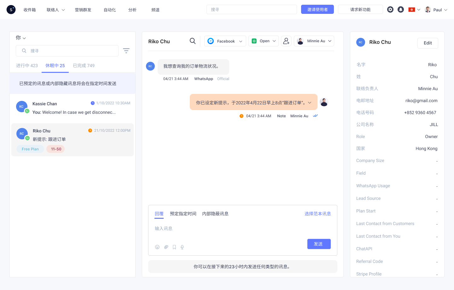The width and height of the screenshot is (454, 290).
Task: Open the emoji picker in the reply box
Action: pyautogui.click(x=157, y=247)
